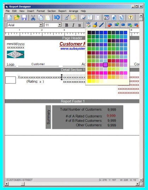Click the Undo arrow icon
The height and width of the screenshot is (190, 148).
(x=57, y=18)
